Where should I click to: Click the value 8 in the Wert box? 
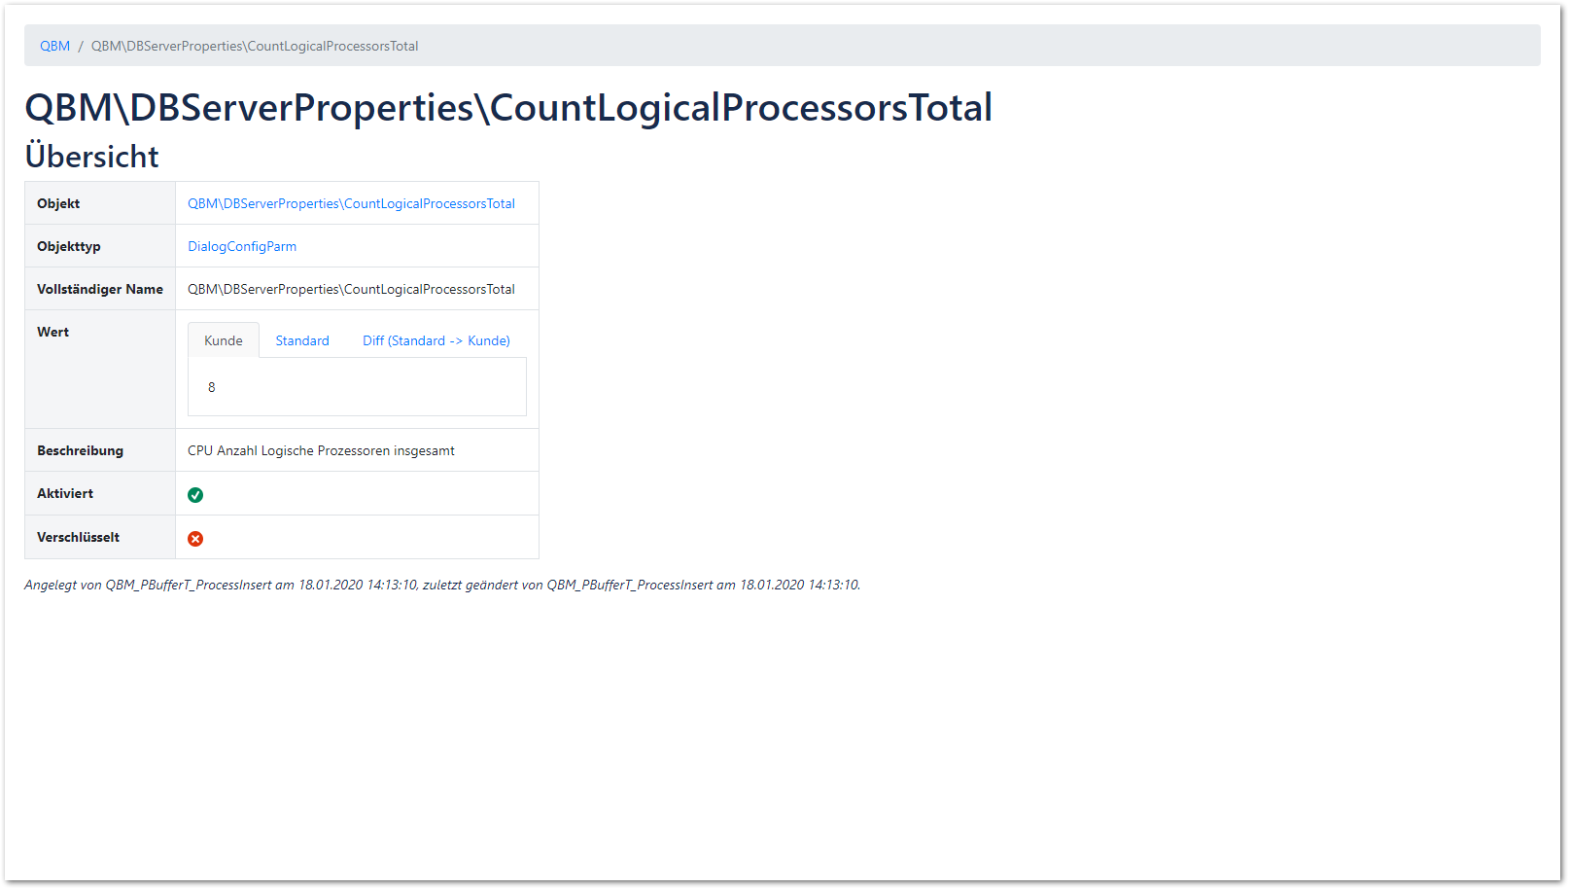click(x=212, y=387)
